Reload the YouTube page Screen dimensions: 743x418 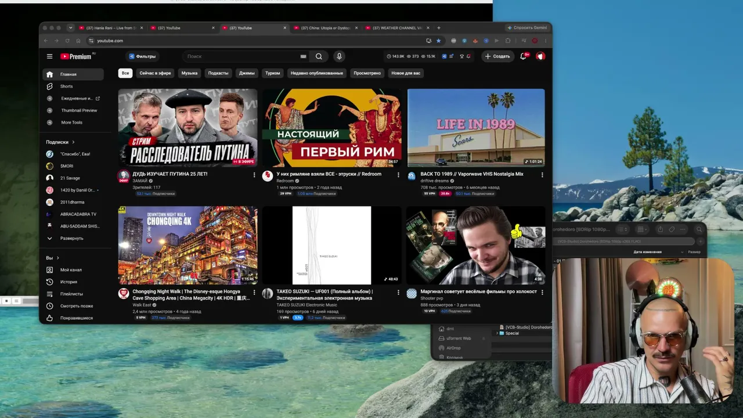(67, 41)
